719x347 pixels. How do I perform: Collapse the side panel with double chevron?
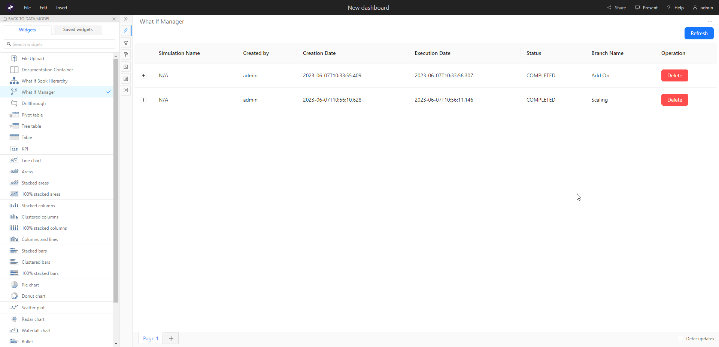[x=126, y=19]
